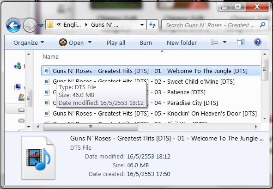Image resolution: width=273 pixels, height=189 pixels.
Task: Sort by the Name column header
Action: click(x=50, y=57)
